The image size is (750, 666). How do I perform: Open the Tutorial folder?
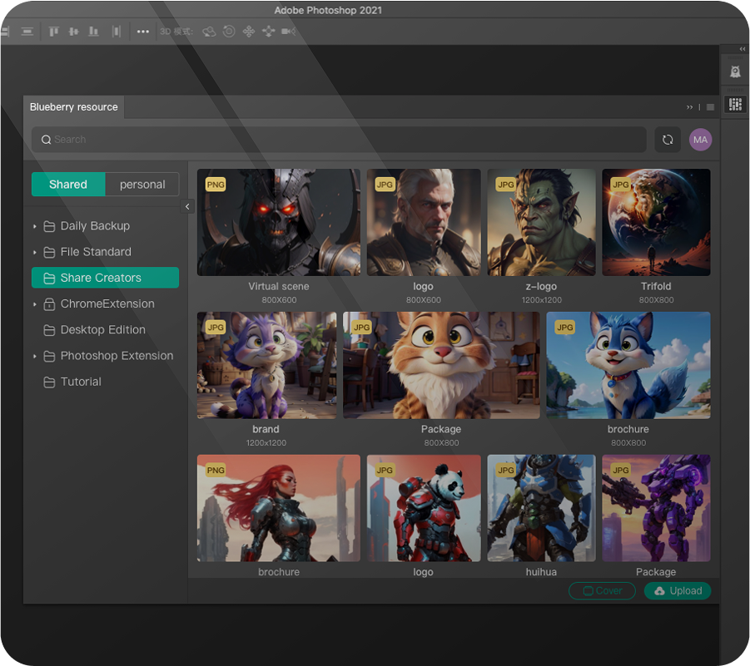81,382
